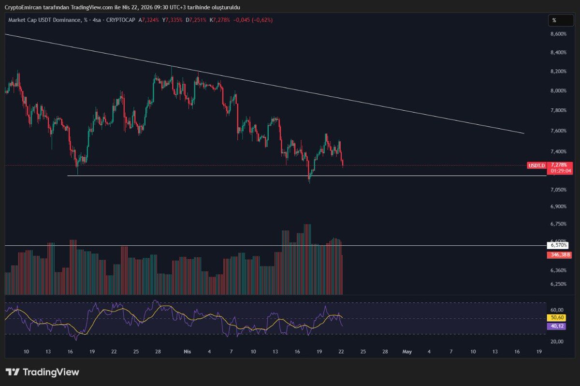Click the 8,400% price axis label
Image resolution: width=580 pixels, height=386 pixels.
coord(558,52)
